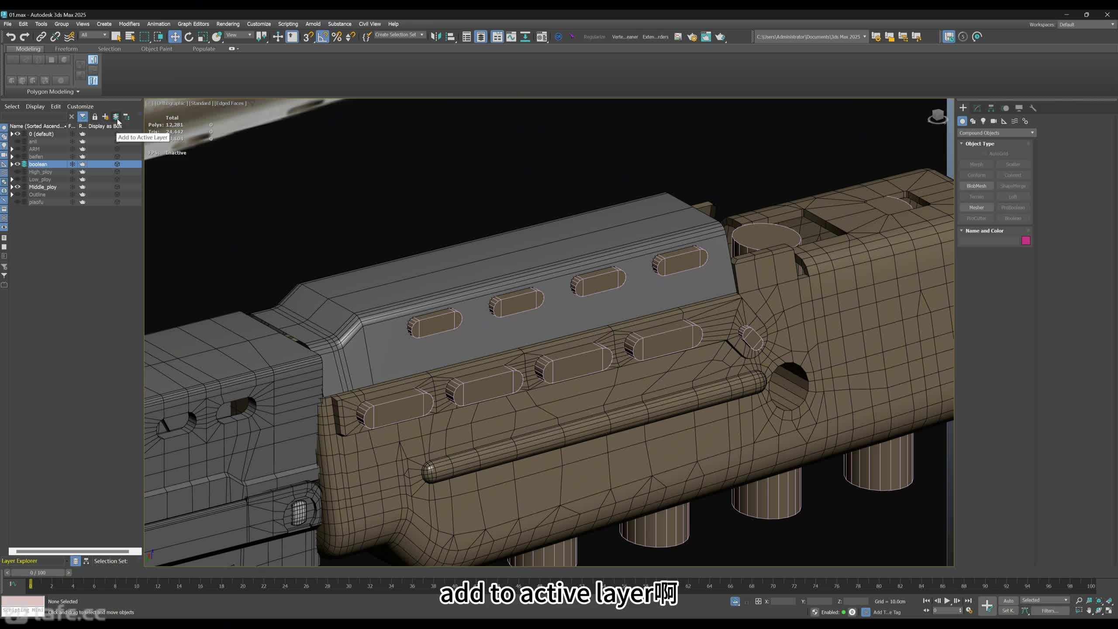This screenshot has width=1118, height=629.
Task: Collapse the Name and Color rollout
Action: [x=962, y=231]
